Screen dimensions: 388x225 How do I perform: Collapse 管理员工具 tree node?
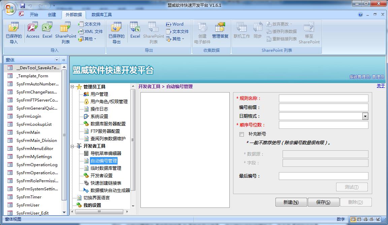tap(72, 87)
